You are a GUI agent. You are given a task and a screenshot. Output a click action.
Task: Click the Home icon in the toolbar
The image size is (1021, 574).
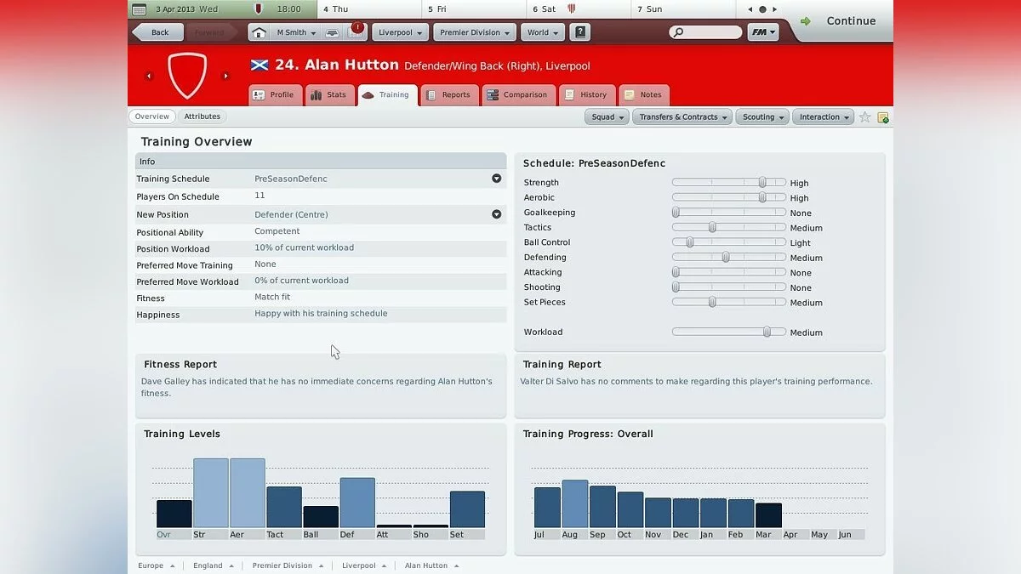[x=259, y=32]
